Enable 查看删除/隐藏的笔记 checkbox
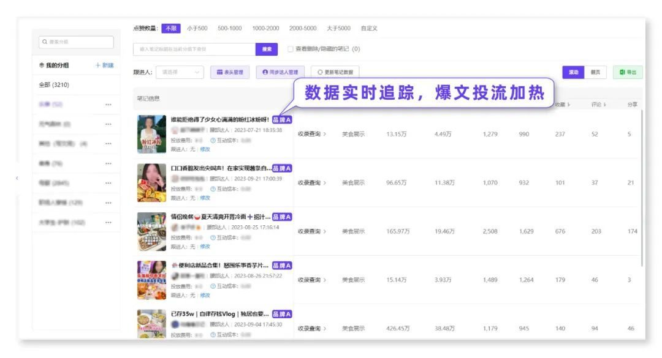Viewport: 662px width, 358px height. click(291, 49)
